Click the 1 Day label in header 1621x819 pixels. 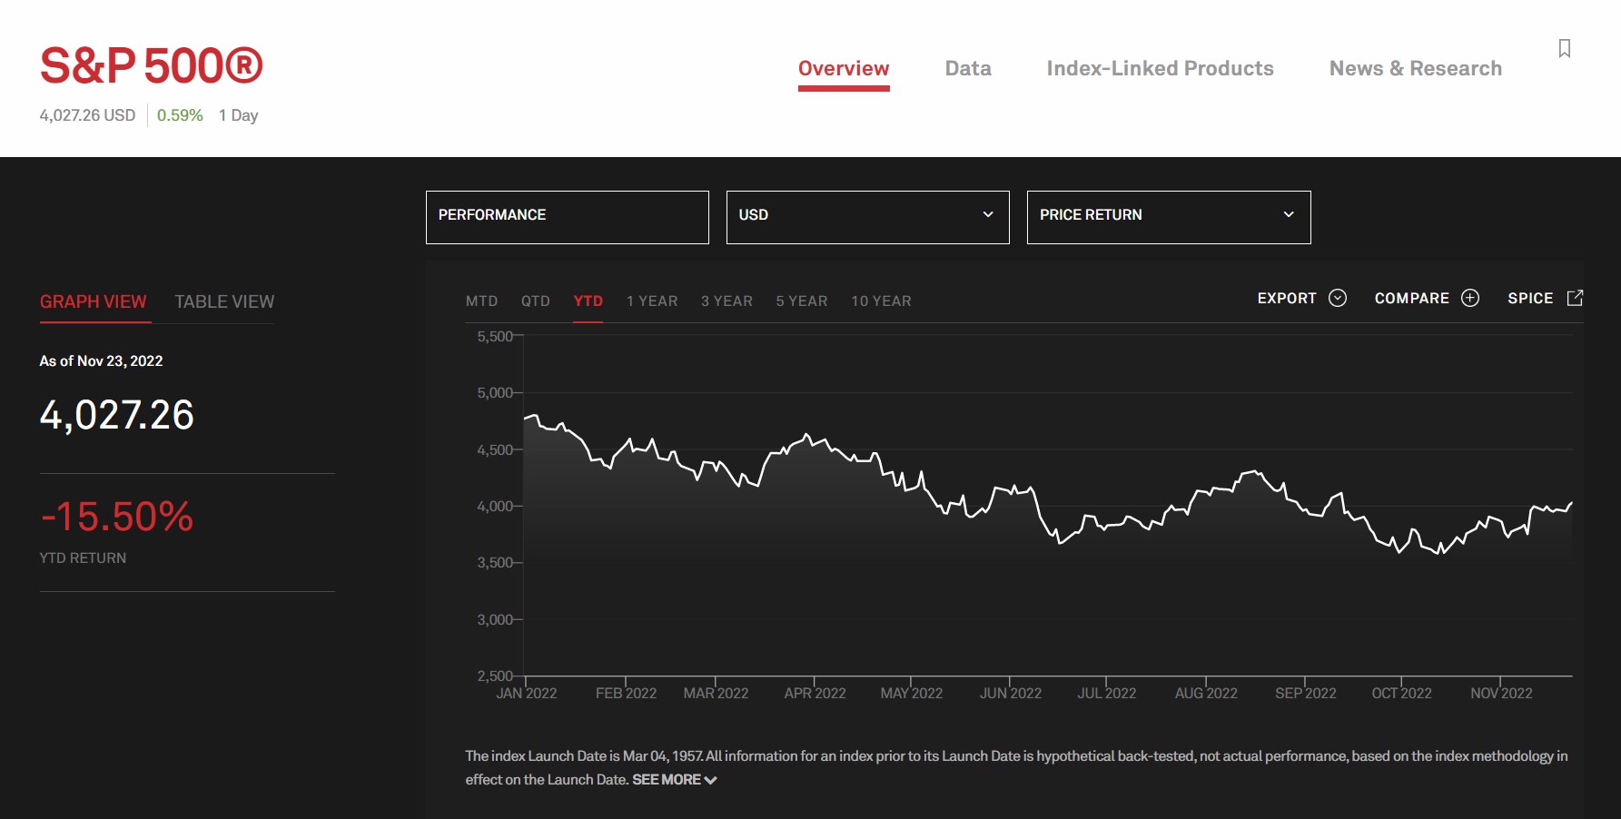pyautogui.click(x=238, y=115)
